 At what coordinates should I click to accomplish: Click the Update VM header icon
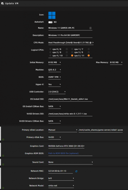(x=3, y=4)
